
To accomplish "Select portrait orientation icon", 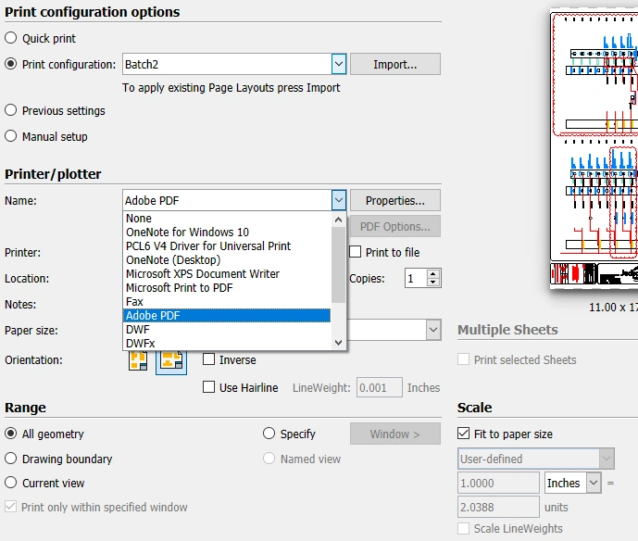I will (x=138, y=360).
